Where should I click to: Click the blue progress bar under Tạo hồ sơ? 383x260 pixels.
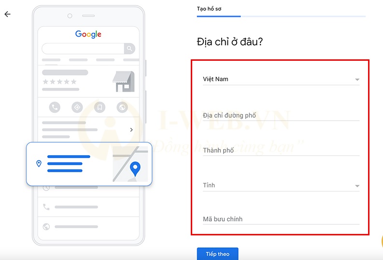coord(219,16)
